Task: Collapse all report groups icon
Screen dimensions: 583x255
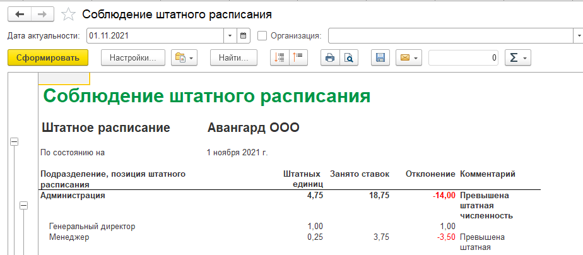Action: (298, 58)
